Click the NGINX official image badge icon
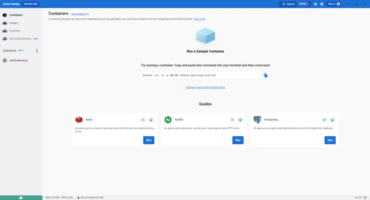The width and height of the screenshot is (370, 200). 240,120
